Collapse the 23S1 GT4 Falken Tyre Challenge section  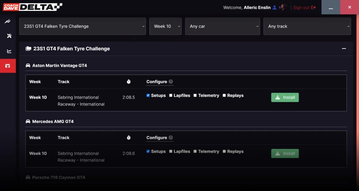344,49
